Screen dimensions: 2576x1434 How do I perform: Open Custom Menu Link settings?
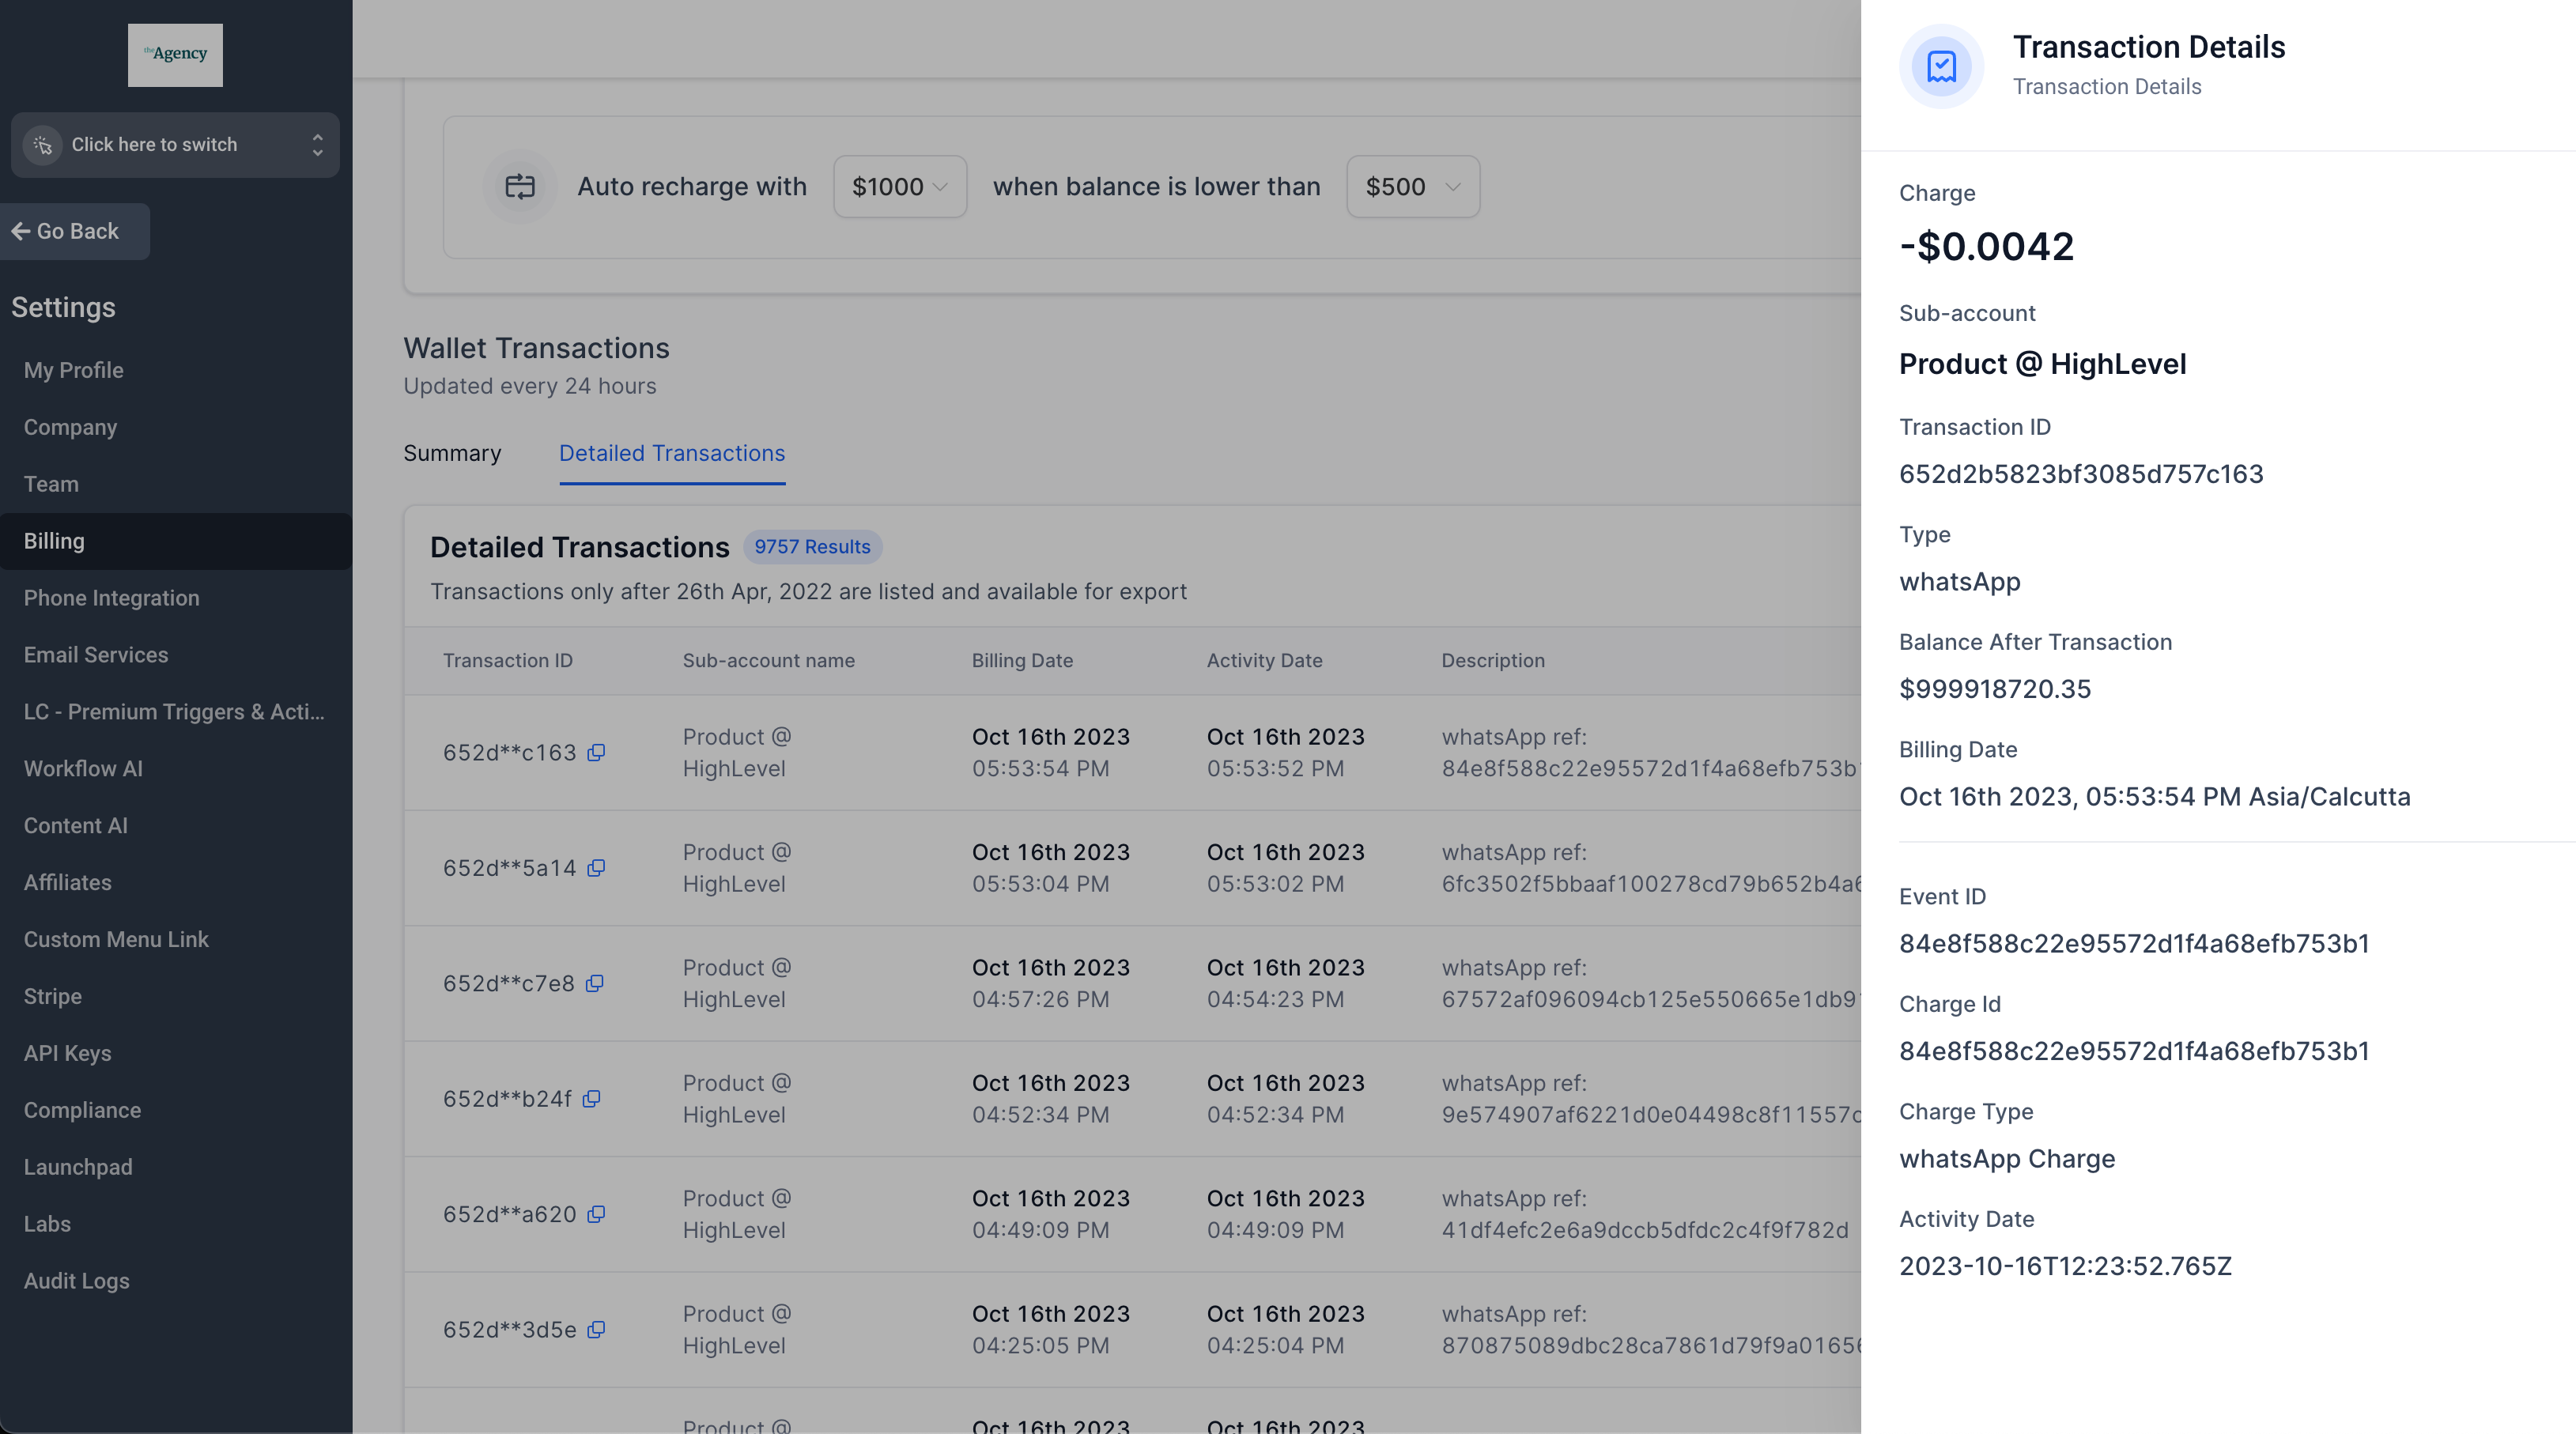pyautogui.click(x=116, y=940)
